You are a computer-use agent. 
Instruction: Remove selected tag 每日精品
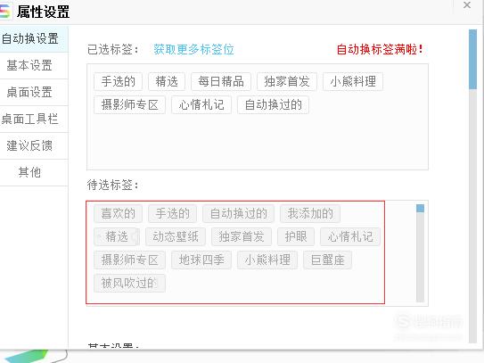221,81
